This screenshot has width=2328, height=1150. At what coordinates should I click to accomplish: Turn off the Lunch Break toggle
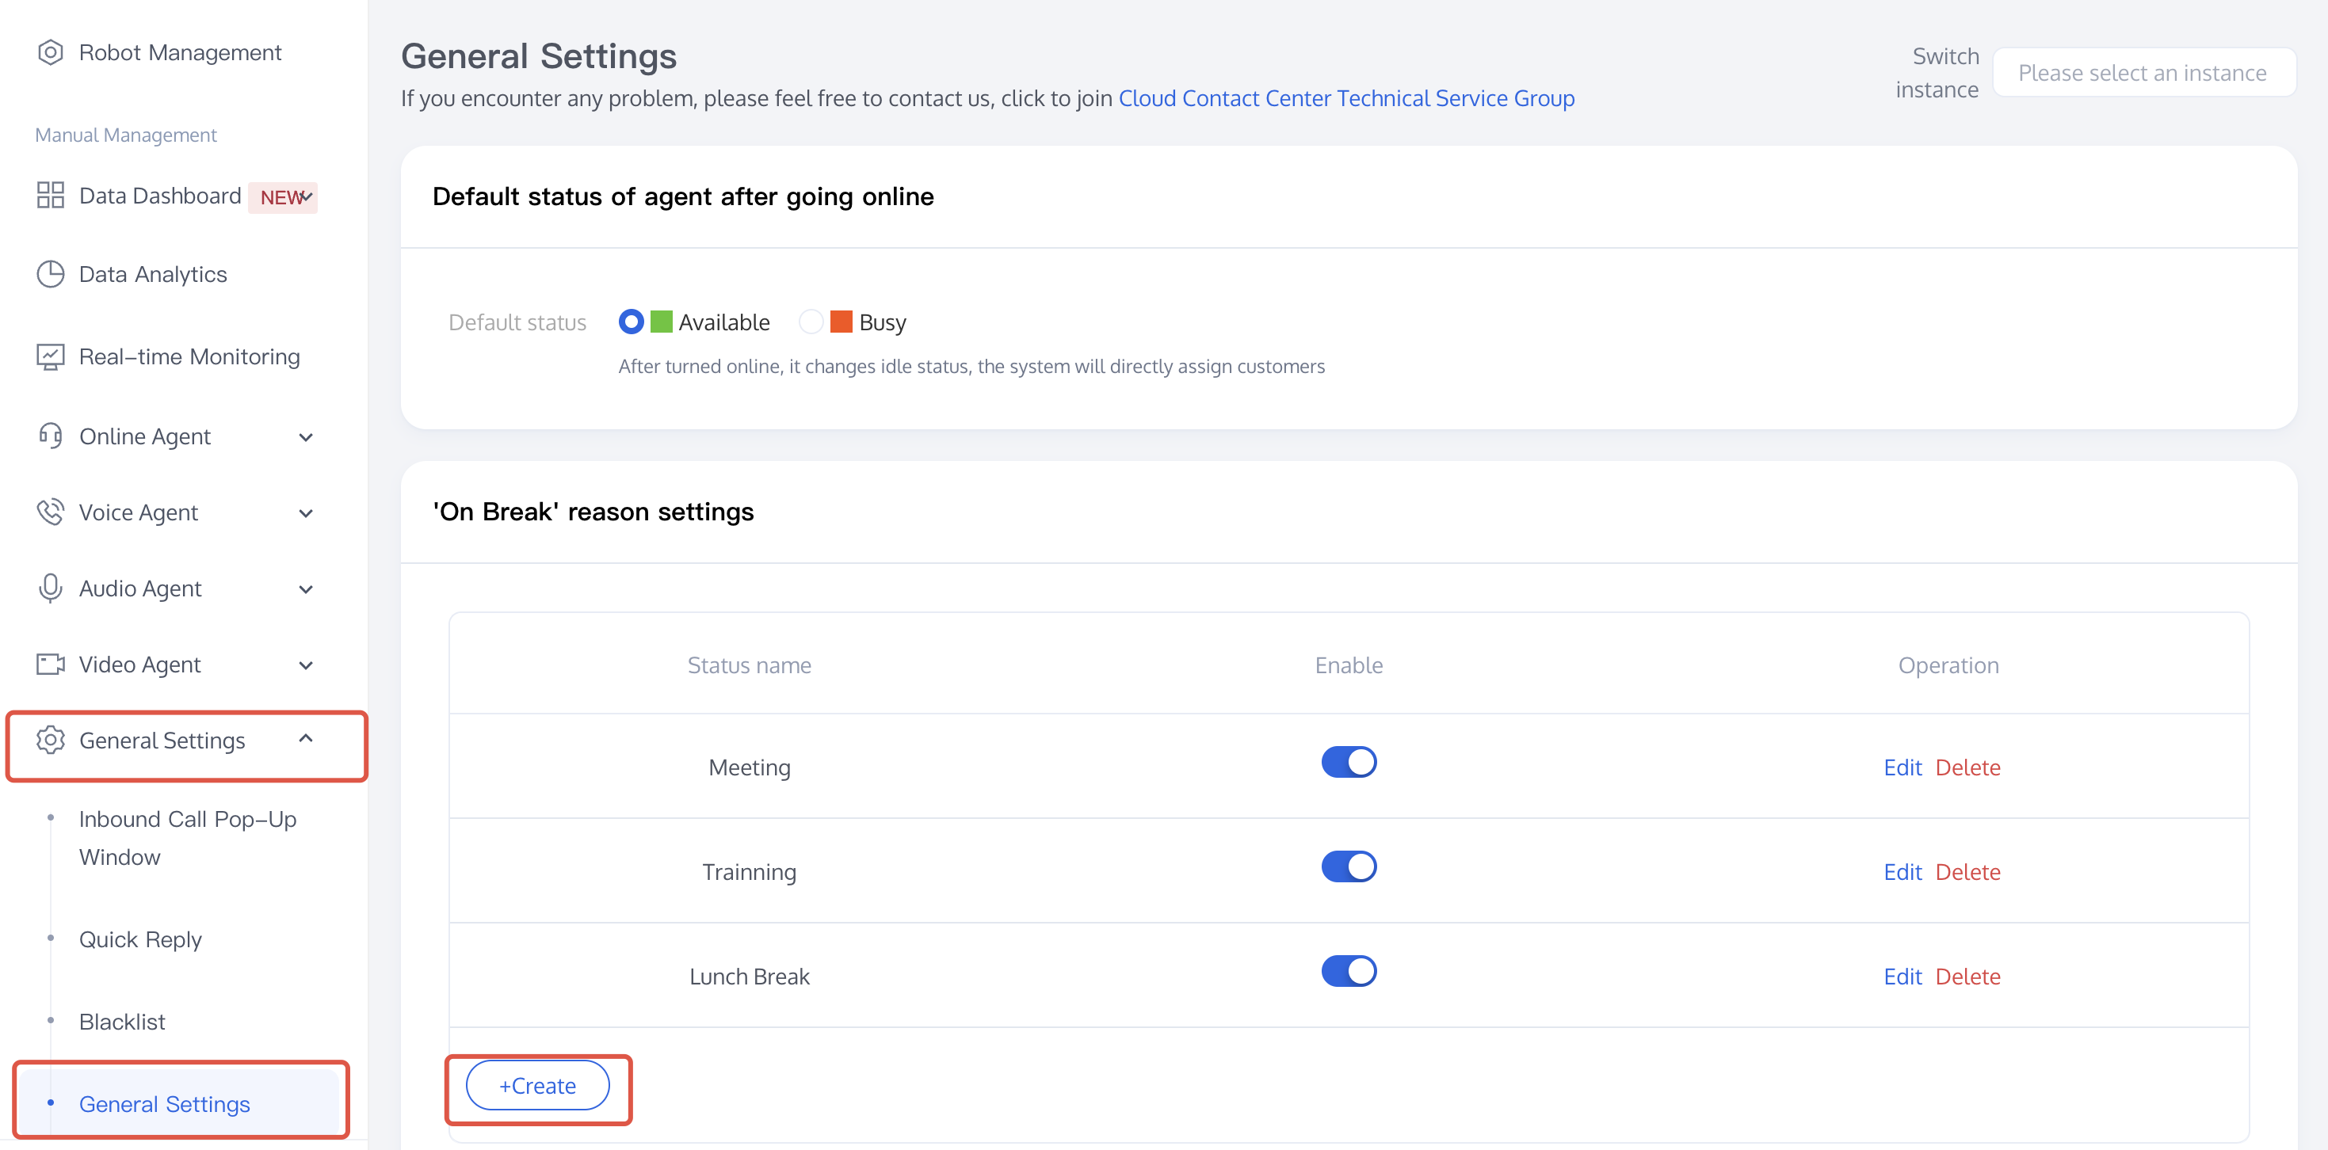(x=1348, y=972)
